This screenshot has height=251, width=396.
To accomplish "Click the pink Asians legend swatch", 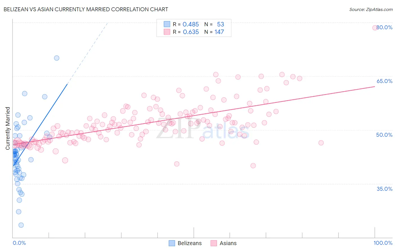I will 214,243.
